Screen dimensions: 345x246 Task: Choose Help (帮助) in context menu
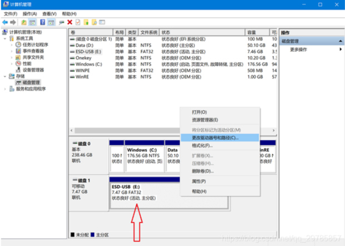[220, 191]
